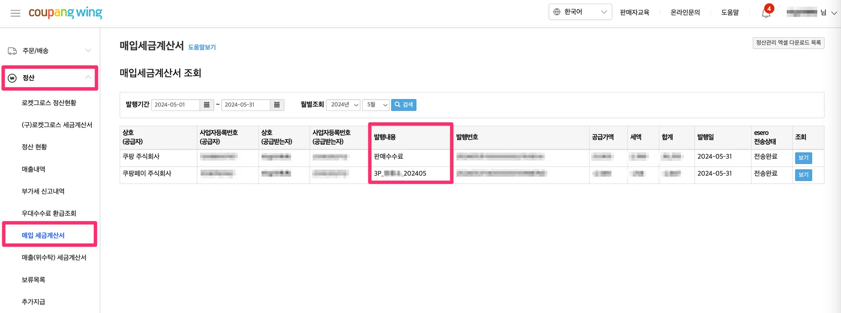Image resolution: width=841 pixels, height=313 pixels.
Task: Click the start date field 2024-05-01
Action: coord(176,105)
